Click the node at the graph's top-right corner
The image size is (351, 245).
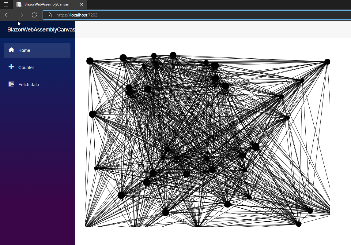click(327, 61)
